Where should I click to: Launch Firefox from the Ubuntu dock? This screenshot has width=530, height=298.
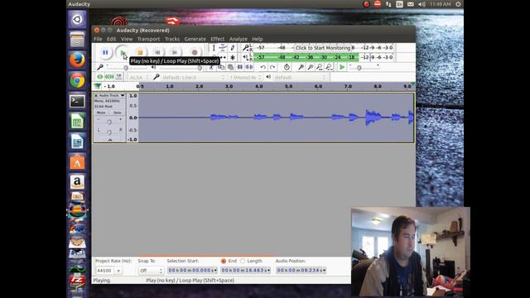click(x=77, y=60)
